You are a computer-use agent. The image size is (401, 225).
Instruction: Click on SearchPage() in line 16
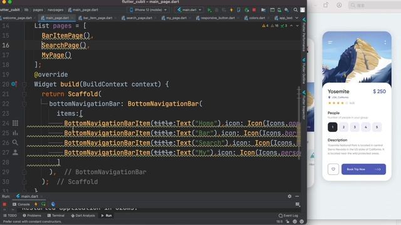(x=64, y=45)
